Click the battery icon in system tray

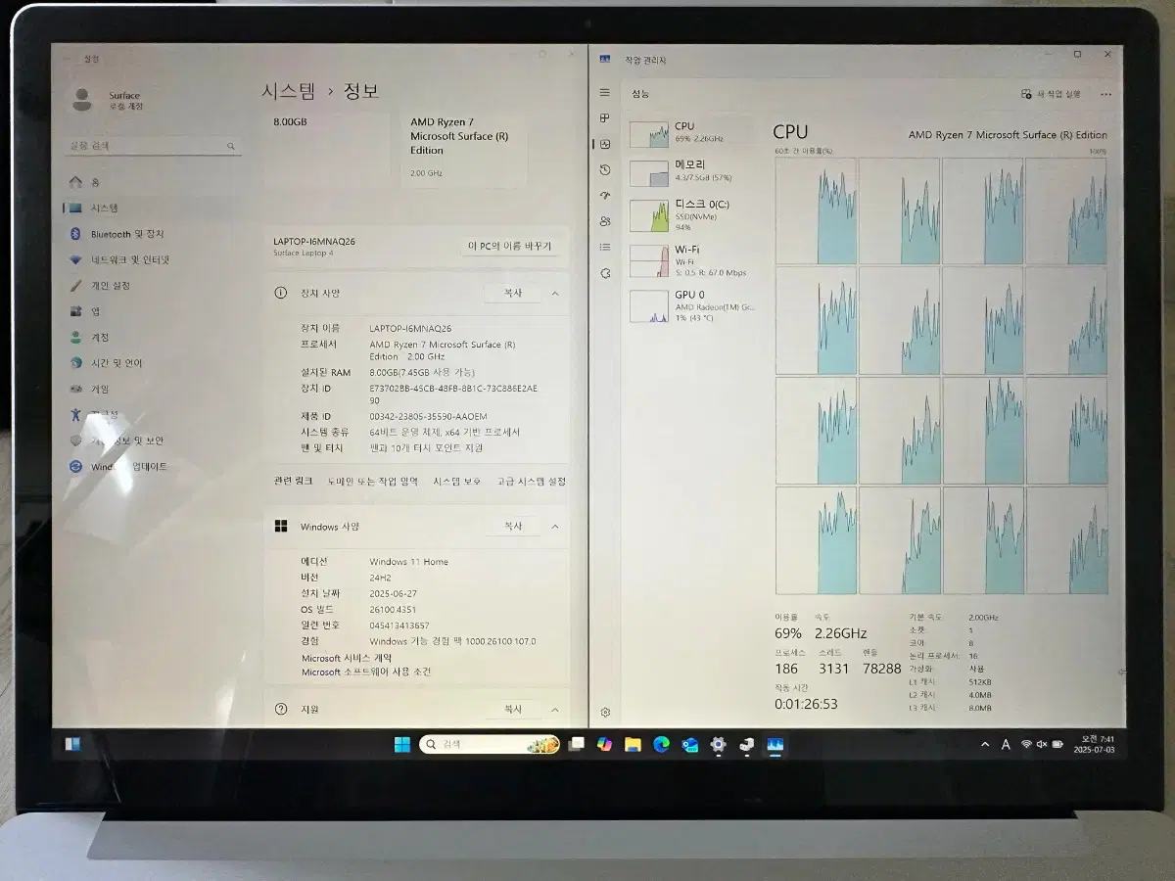pos(1057,745)
